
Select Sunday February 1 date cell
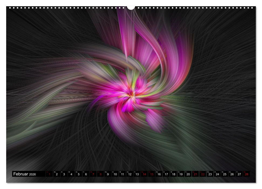tap(49, 174)
